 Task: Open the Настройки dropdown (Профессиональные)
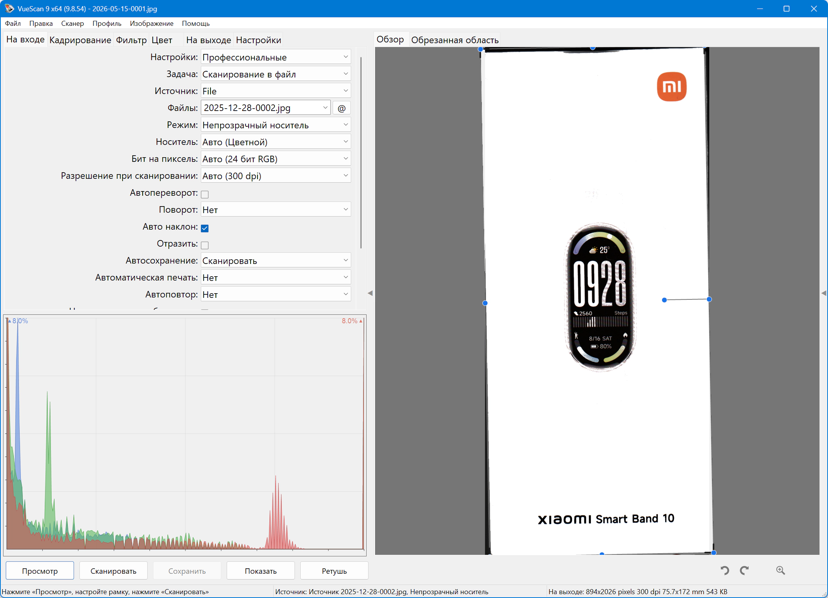276,57
